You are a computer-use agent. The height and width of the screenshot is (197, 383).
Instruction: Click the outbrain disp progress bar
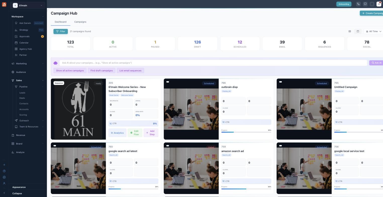(x=246, y=132)
